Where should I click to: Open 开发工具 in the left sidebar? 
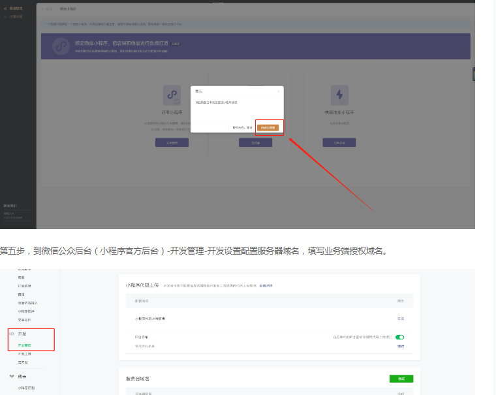click(x=25, y=353)
